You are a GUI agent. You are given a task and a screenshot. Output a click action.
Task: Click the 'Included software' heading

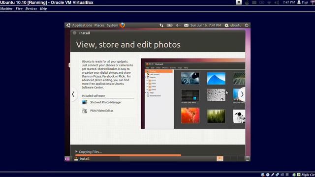tap(93, 96)
